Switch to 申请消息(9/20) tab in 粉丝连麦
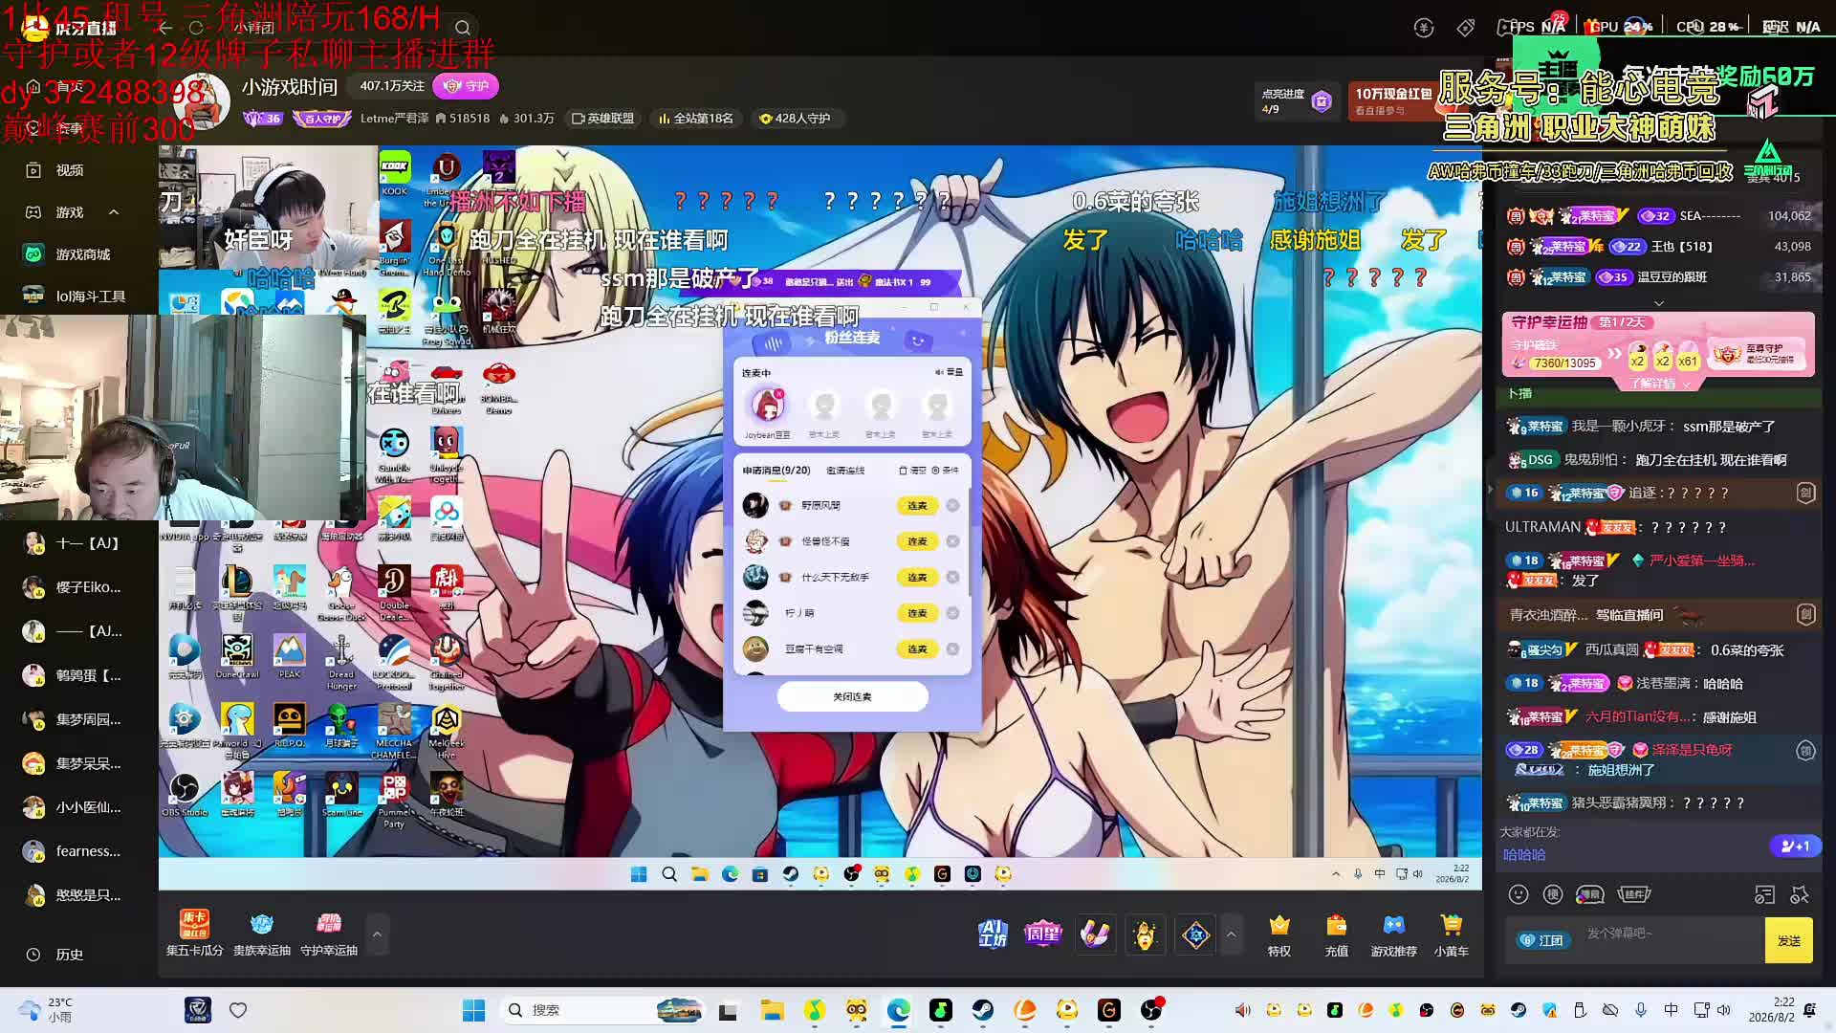 click(776, 471)
